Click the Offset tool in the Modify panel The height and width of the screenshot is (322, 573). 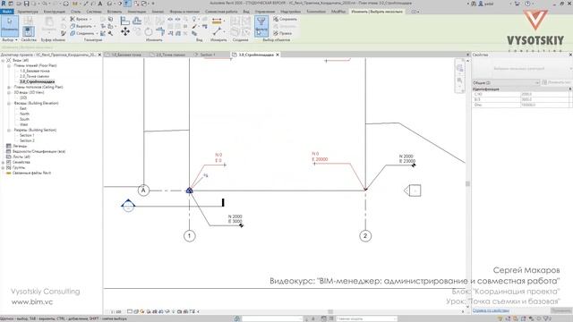[137, 21]
